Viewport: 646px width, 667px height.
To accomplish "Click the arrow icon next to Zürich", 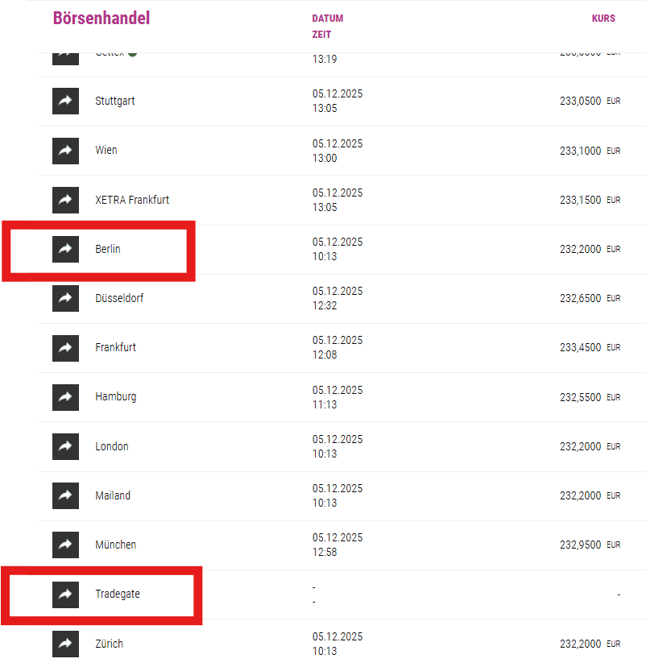I will tap(66, 644).
